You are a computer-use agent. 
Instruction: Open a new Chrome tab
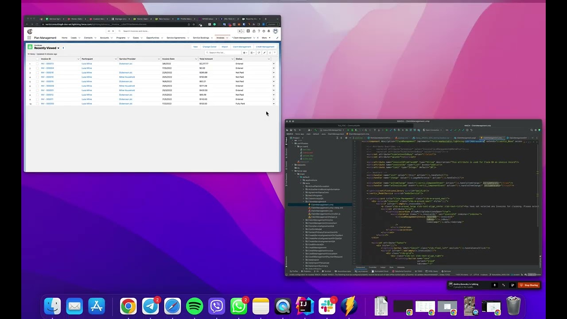[266, 19]
